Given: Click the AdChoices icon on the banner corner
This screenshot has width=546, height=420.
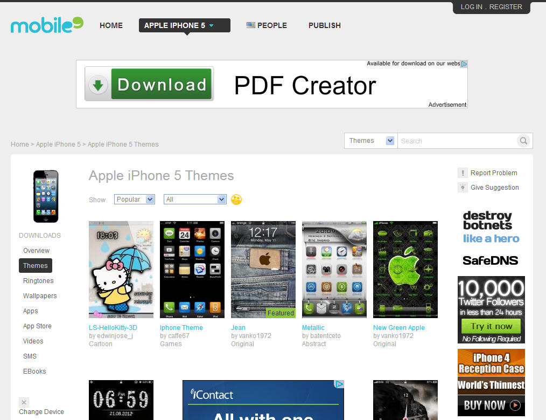Looking at the screenshot, I should coord(464,63).
